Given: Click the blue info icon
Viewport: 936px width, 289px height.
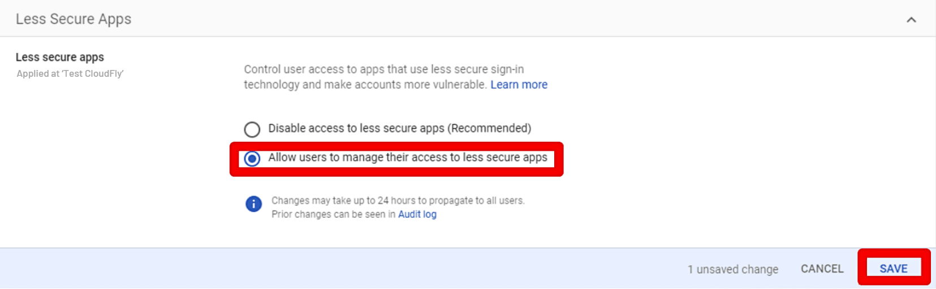Looking at the screenshot, I should pos(253,204).
